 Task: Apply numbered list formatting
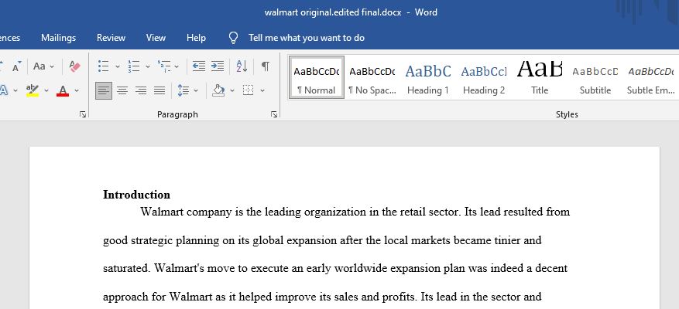pos(133,66)
